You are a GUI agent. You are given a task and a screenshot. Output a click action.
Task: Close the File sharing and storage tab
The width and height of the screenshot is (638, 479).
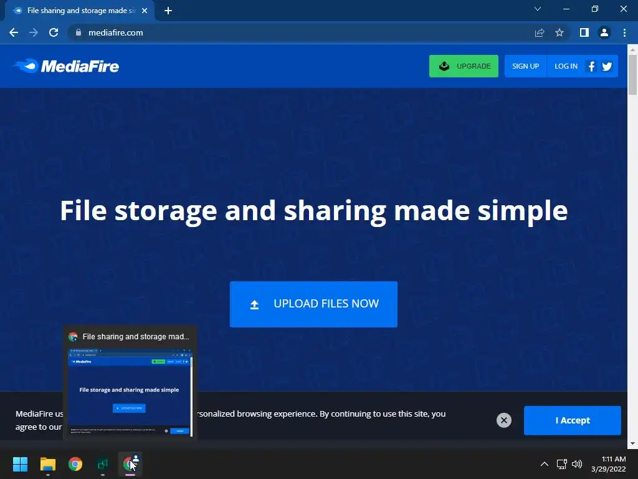coord(145,11)
